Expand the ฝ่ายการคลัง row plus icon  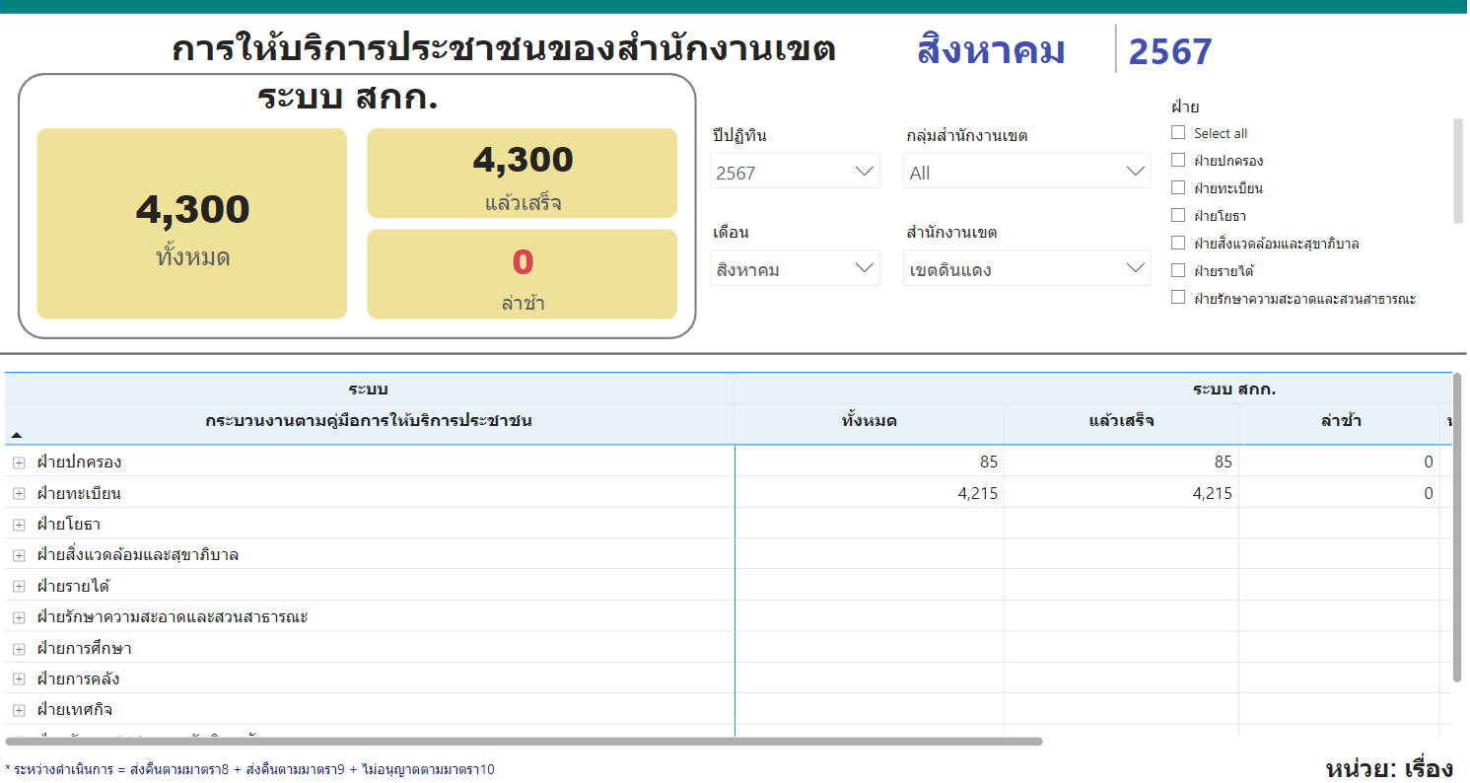(19, 679)
